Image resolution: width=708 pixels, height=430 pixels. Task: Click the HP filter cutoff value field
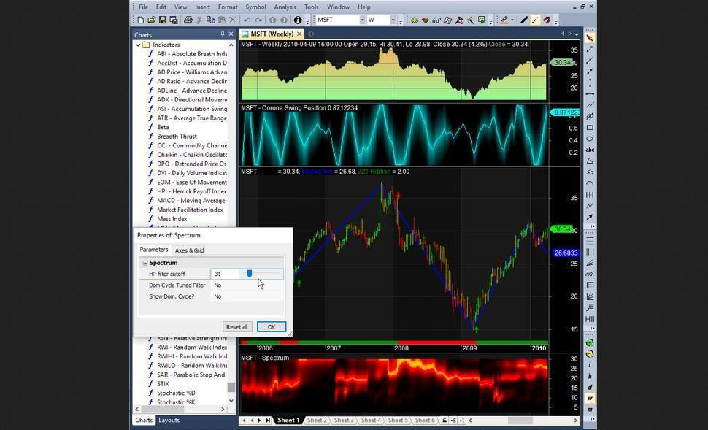pos(225,274)
